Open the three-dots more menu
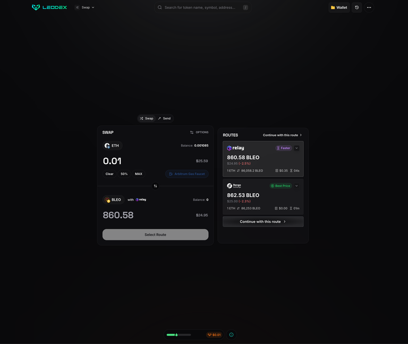Screen dimensions: 408x344 [369, 7]
